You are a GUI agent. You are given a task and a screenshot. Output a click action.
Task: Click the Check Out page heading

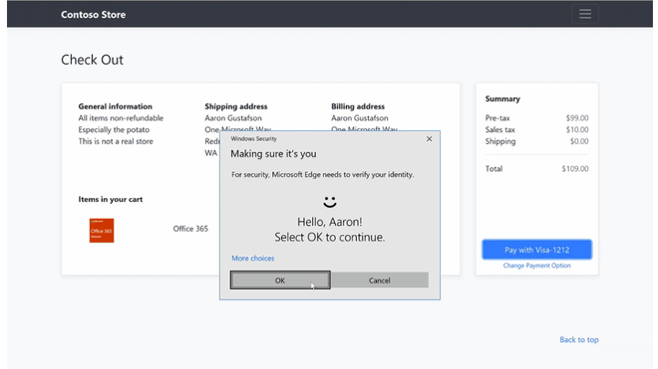[93, 60]
